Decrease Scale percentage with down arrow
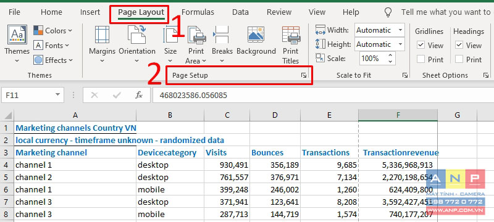Viewport: 494px width, 222px height. tap(391, 62)
